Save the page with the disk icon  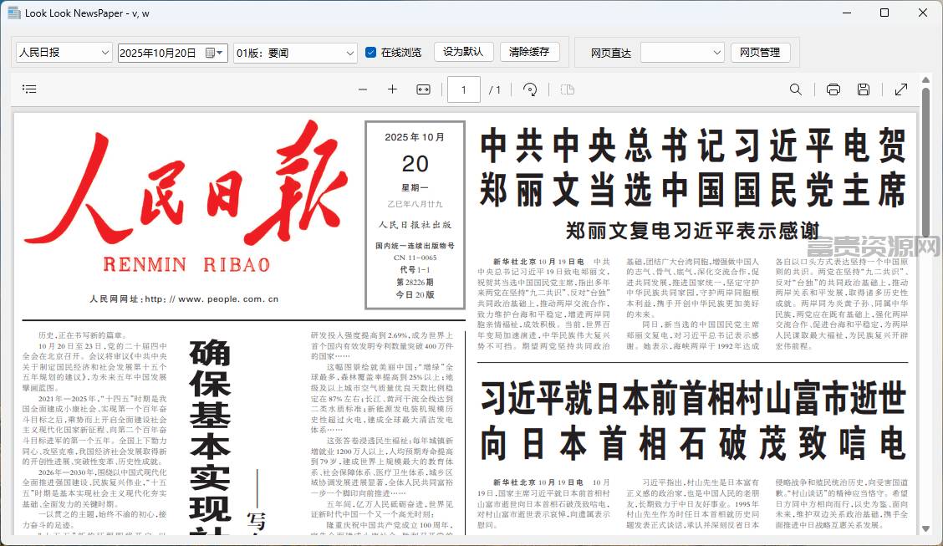tap(864, 89)
